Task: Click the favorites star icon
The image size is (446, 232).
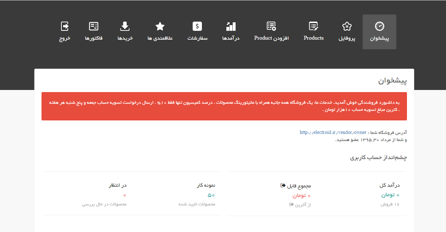Action: click(160, 26)
